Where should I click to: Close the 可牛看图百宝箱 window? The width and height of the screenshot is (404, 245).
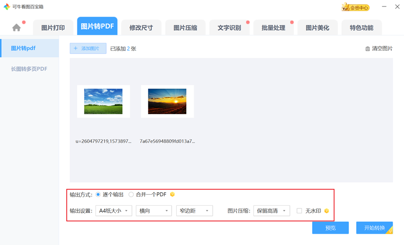[397, 7]
